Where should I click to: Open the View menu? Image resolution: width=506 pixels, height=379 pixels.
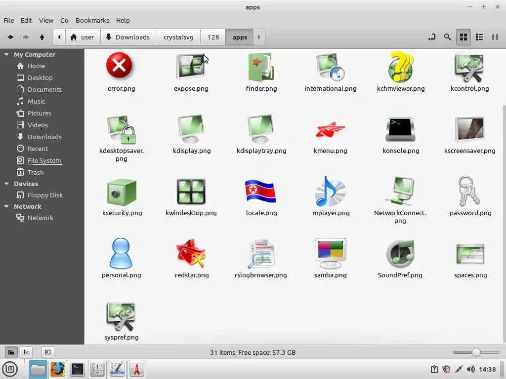[46, 20]
